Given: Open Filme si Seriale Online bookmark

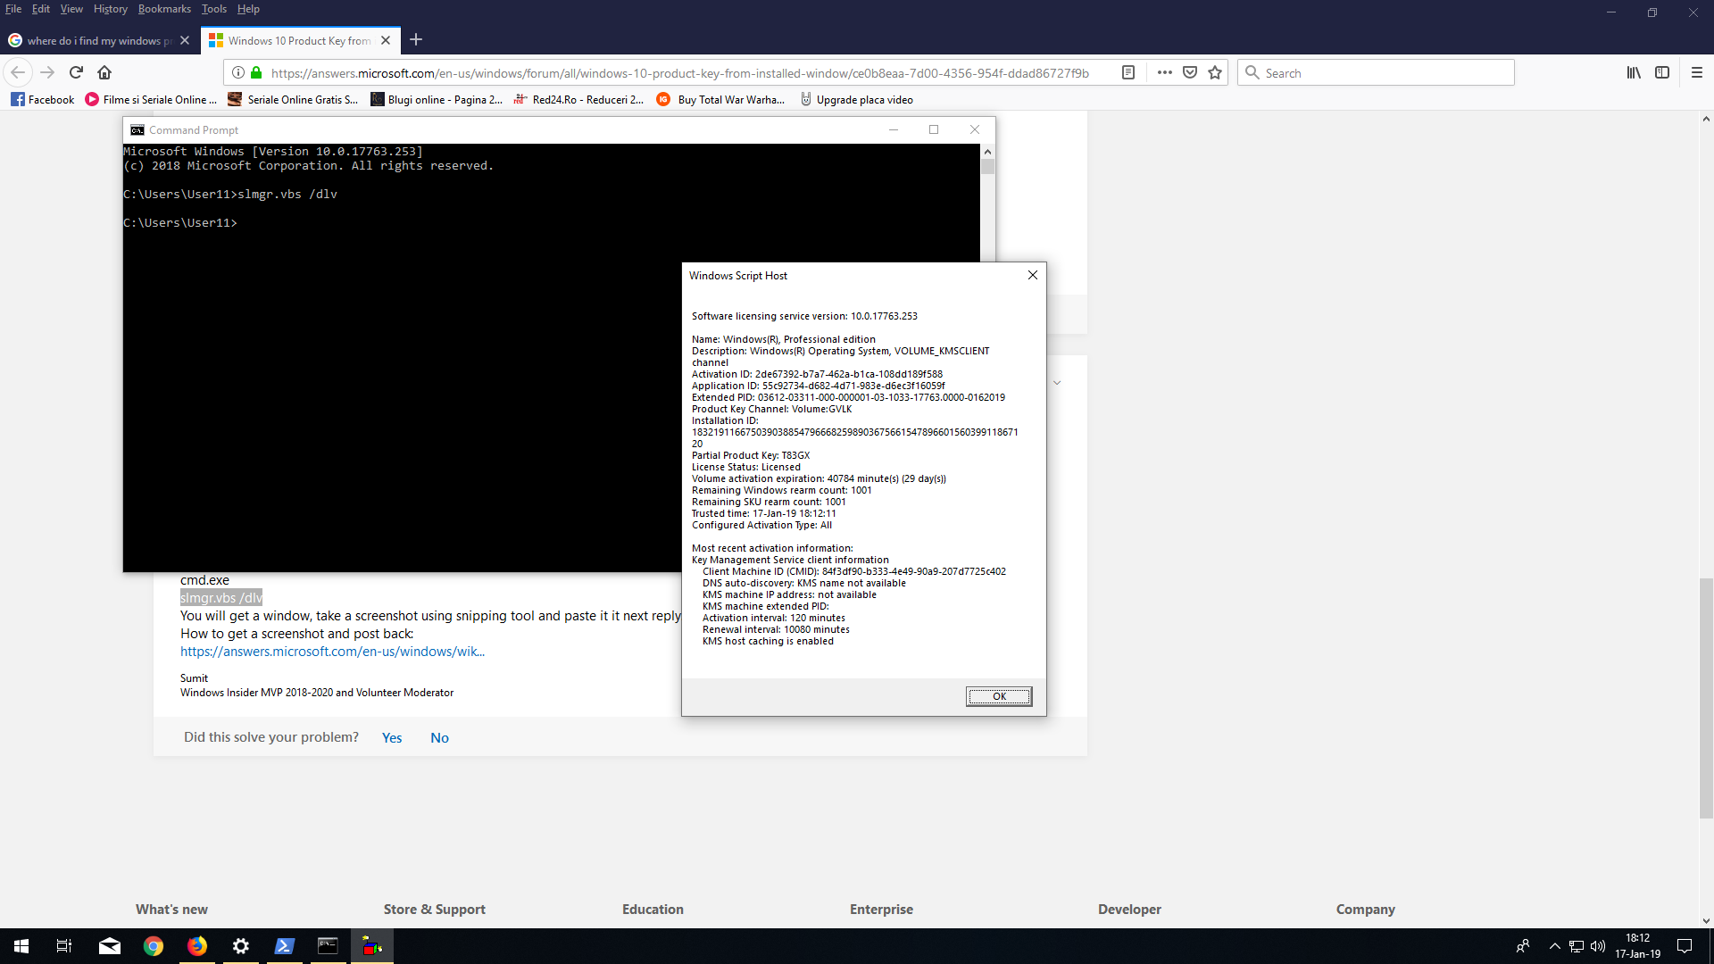Looking at the screenshot, I should click(x=151, y=100).
